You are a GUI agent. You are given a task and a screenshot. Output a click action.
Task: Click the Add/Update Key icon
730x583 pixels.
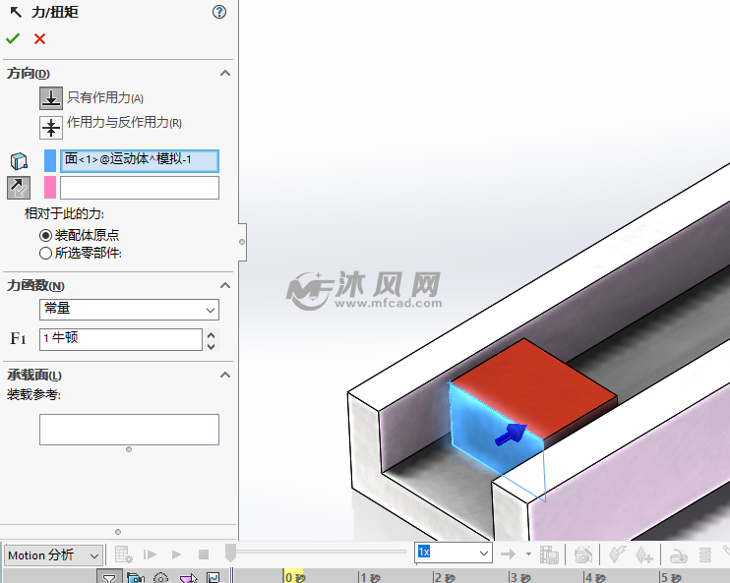(644, 554)
